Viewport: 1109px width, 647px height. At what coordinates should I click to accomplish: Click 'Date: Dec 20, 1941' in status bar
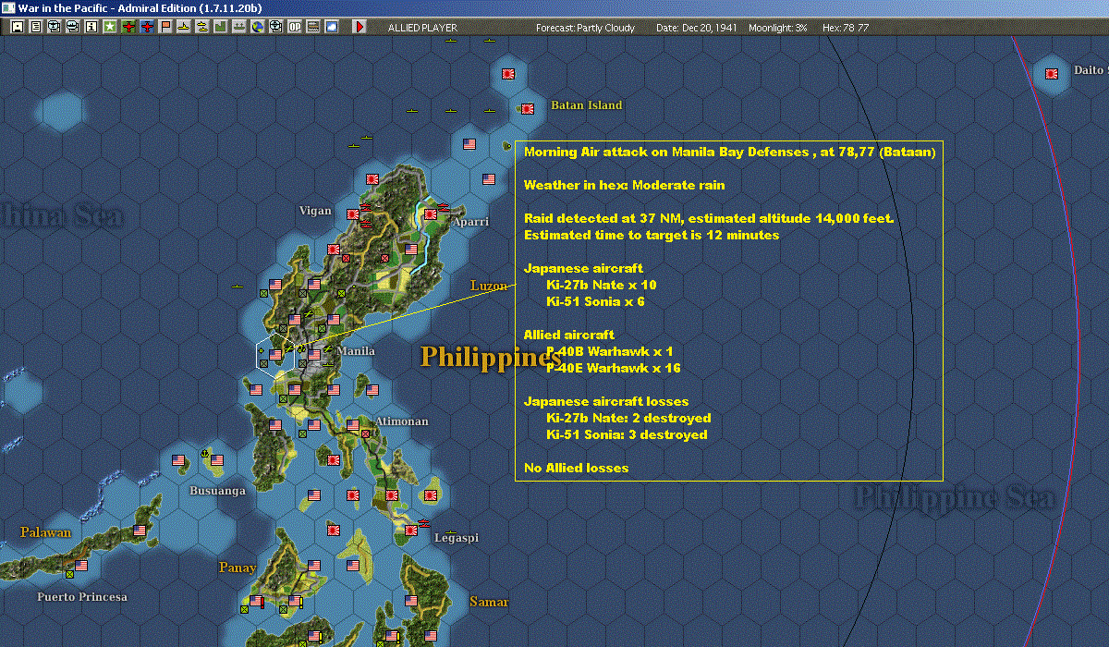click(x=697, y=28)
